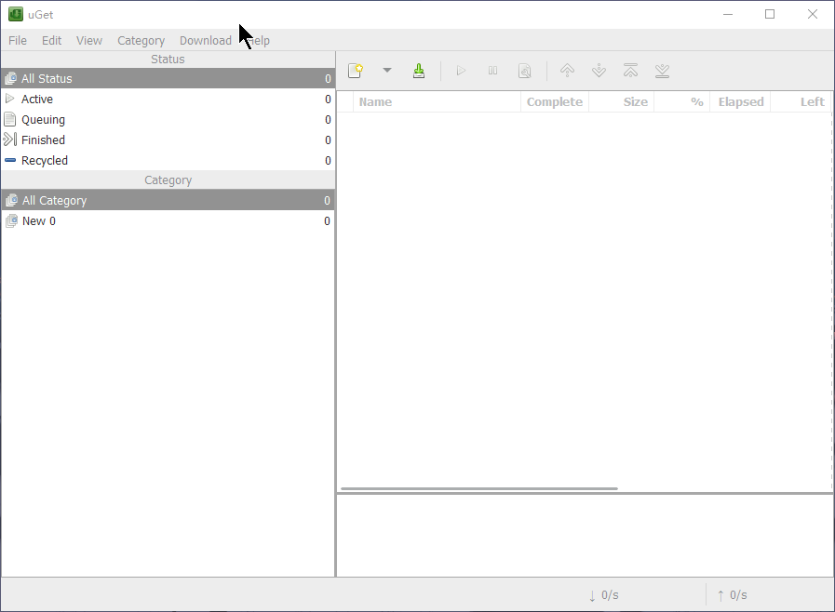Select the Active status filter
This screenshot has height=612, width=835.
tap(37, 100)
